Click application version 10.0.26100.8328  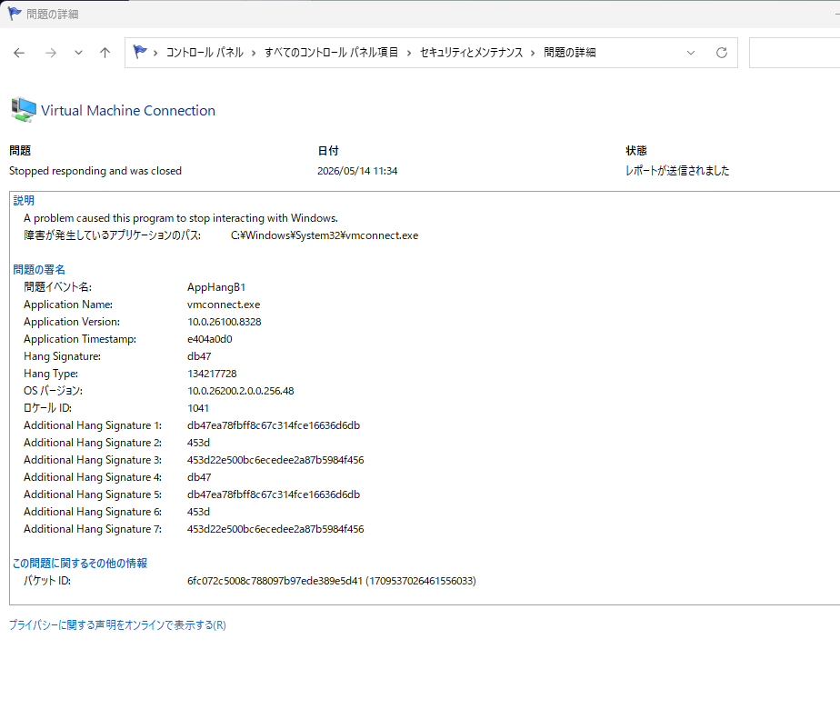(x=224, y=321)
